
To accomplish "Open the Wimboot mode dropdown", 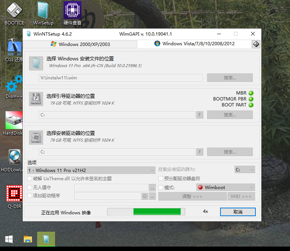I will [x=225, y=187].
